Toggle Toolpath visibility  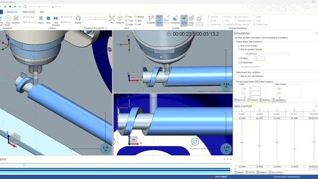pyautogui.click(x=151, y=20)
